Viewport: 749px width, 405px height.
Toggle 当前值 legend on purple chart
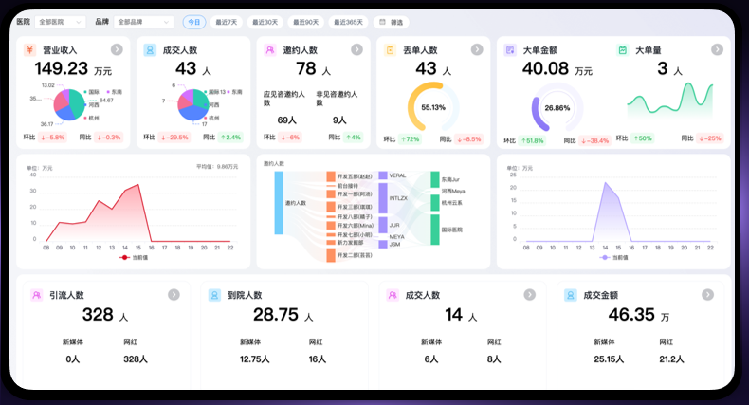point(613,257)
